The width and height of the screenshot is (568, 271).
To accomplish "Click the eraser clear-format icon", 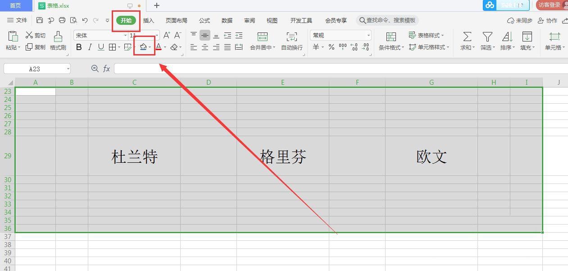I will point(174,47).
